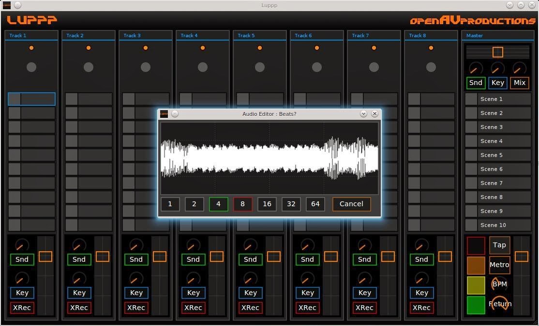
Task: Select the first clip slot on Track 8
Action: pos(431,99)
